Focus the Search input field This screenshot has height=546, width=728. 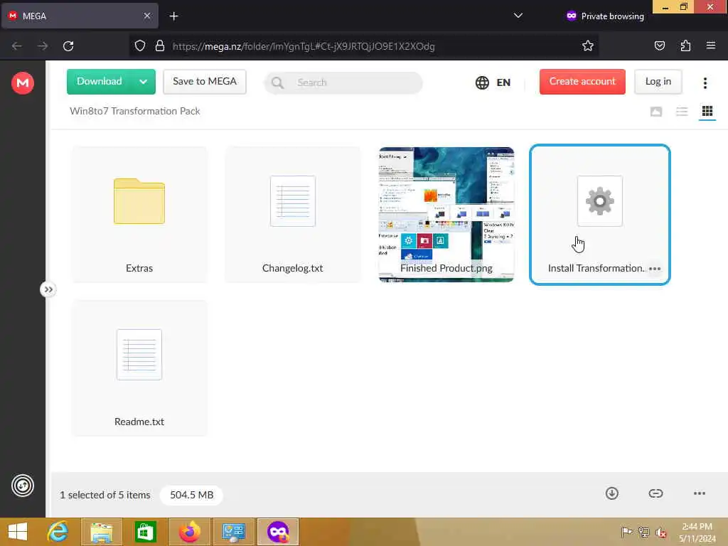coord(343,82)
